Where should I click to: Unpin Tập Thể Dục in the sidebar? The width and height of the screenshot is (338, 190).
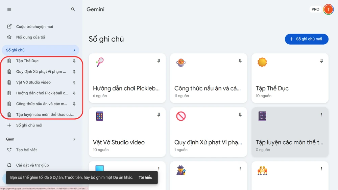click(x=74, y=61)
